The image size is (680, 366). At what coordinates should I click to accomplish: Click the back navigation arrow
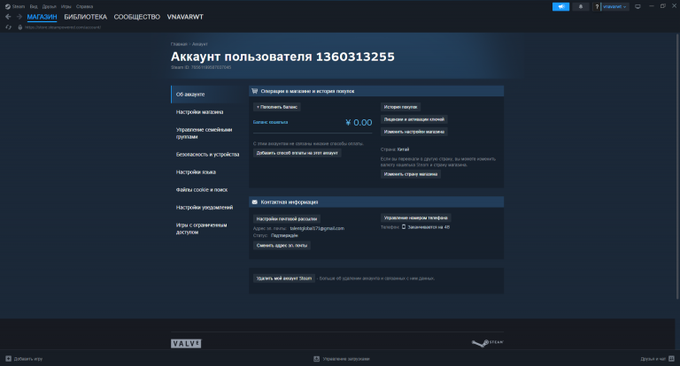tap(8, 17)
